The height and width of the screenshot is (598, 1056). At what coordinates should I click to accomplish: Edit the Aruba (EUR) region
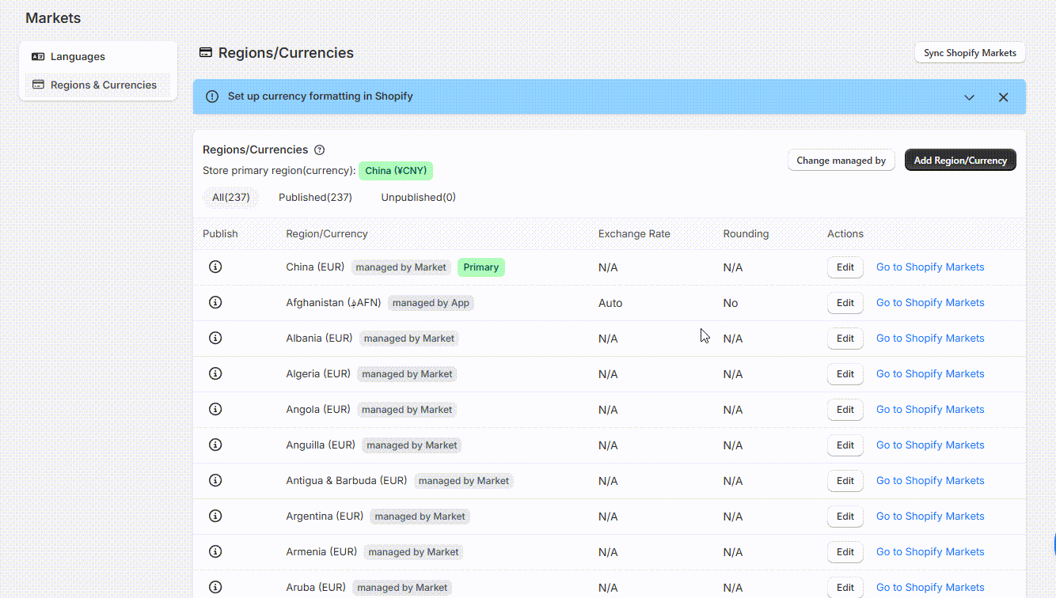click(845, 588)
